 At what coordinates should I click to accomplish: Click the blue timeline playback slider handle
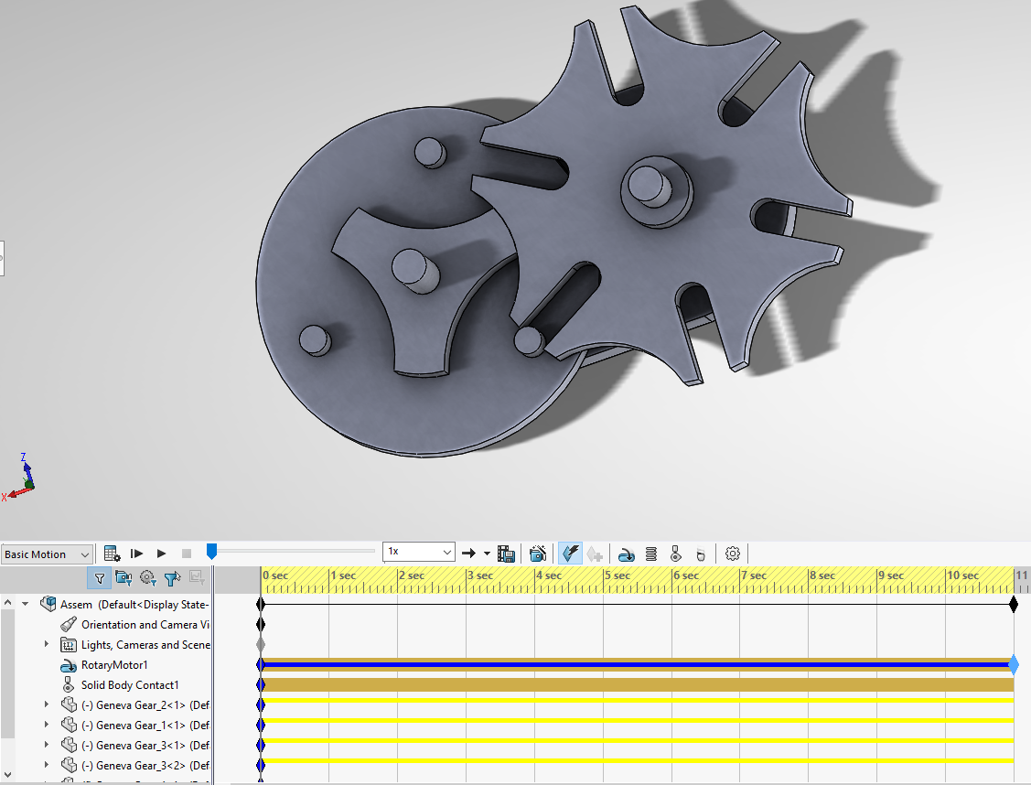[x=211, y=551]
